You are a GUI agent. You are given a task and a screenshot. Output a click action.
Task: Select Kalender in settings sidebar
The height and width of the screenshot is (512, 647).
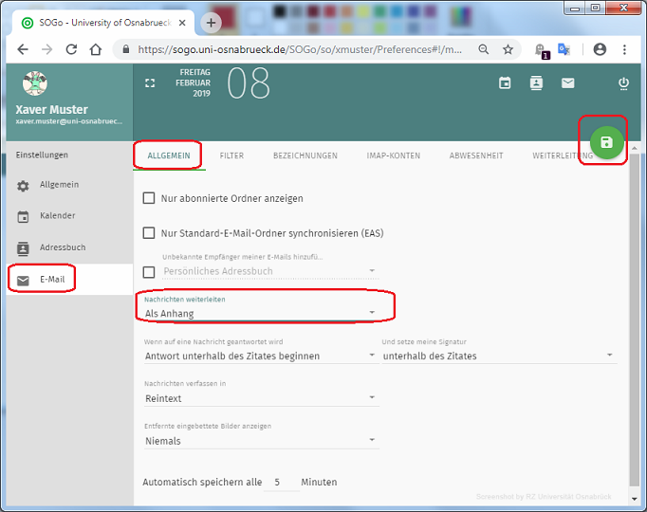click(x=69, y=215)
